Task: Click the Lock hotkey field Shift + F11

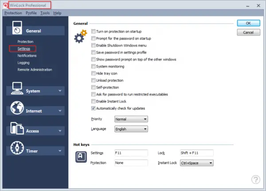Action: (x=196, y=153)
